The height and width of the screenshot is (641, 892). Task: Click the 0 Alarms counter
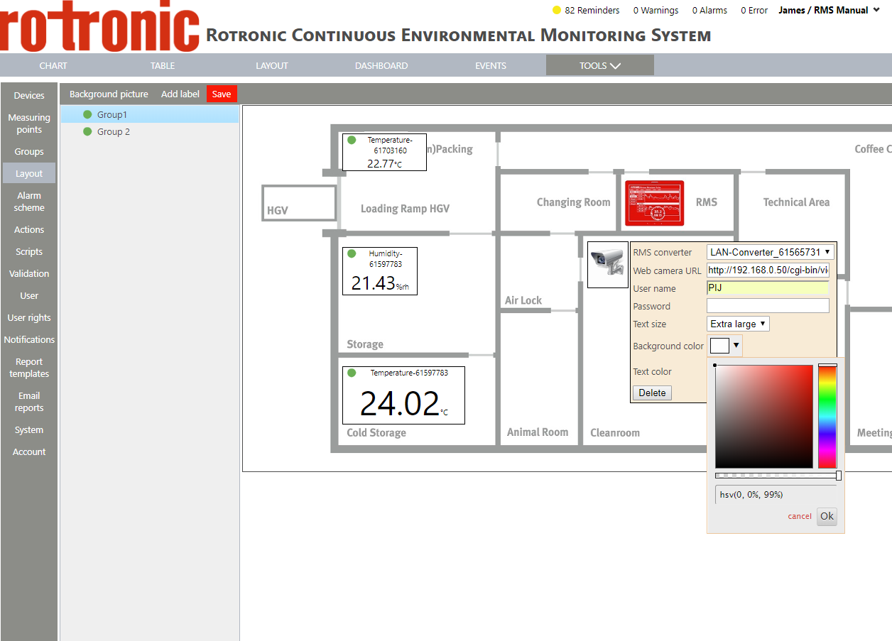tap(709, 10)
